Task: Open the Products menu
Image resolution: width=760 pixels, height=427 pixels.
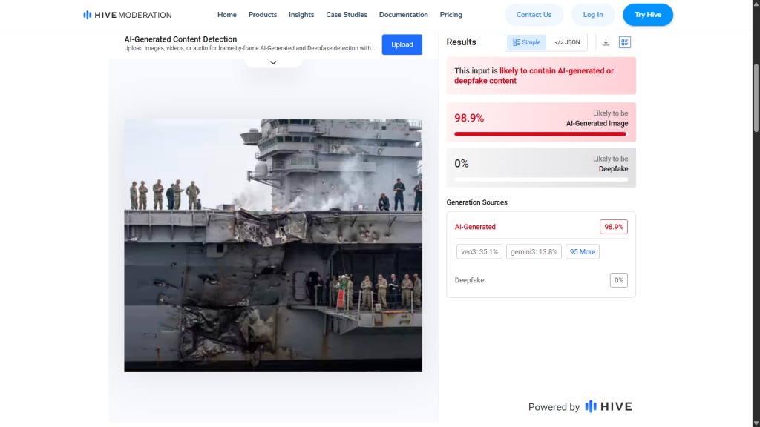Action: (x=263, y=15)
